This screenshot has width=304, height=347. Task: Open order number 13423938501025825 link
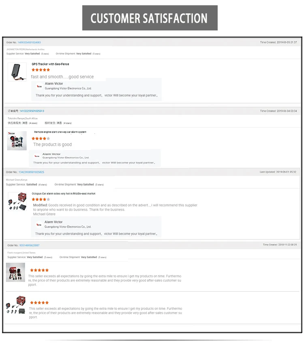31,172
